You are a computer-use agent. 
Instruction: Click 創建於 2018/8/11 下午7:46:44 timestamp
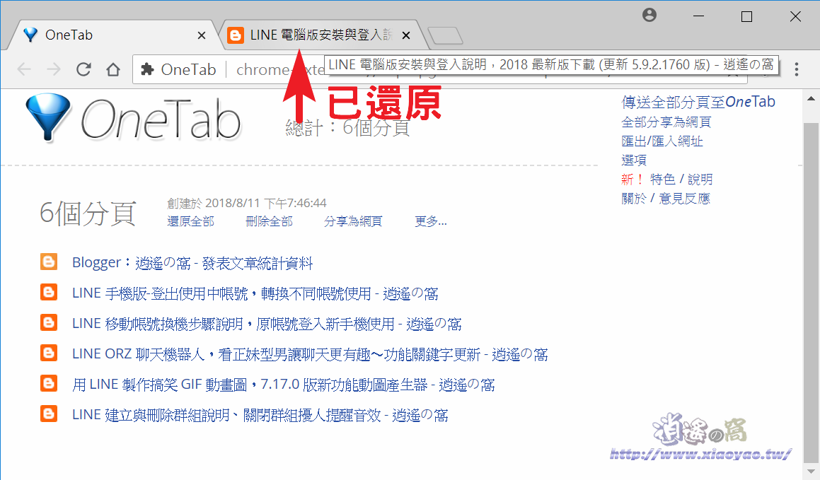(x=247, y=203)
